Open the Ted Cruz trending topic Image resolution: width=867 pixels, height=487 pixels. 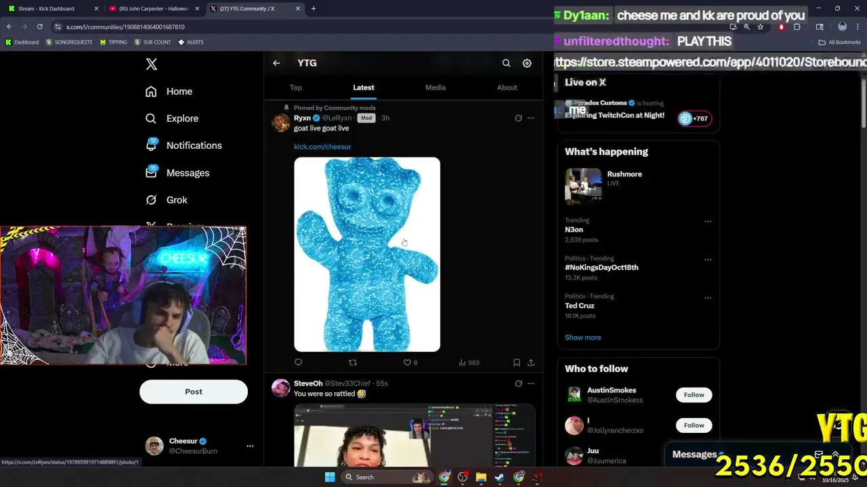(580, 306)
